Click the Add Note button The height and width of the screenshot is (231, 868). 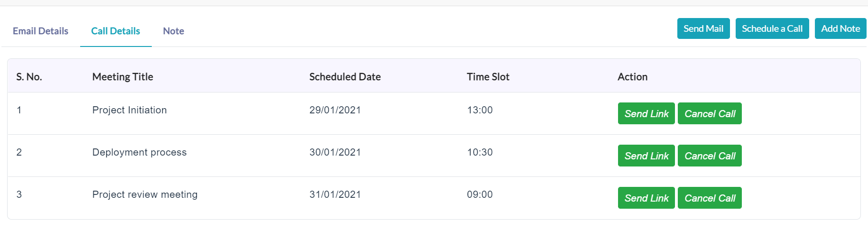pyautogui.click(x=840, y=28)
